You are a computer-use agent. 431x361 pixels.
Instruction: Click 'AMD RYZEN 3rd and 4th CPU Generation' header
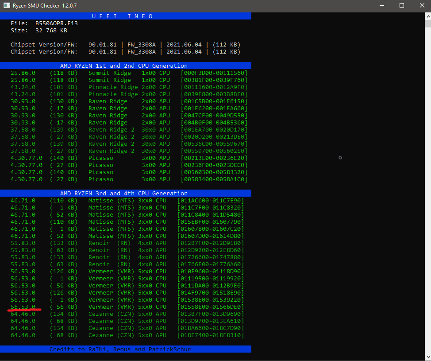(x=124, y=194)
